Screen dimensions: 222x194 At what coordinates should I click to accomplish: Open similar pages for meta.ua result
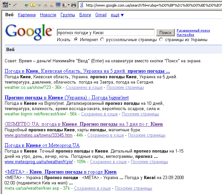(x=133, y=188)
